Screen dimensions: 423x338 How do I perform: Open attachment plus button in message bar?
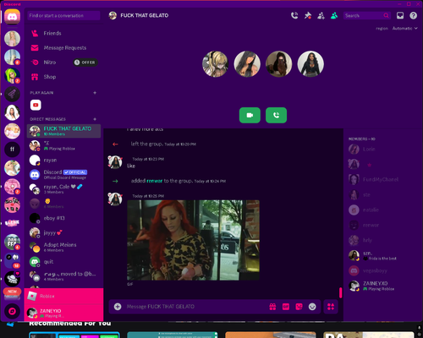point(118,307)
